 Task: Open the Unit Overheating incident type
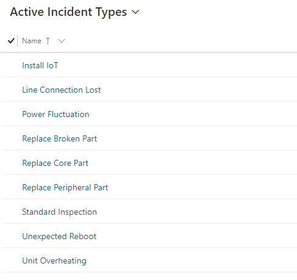54,260
